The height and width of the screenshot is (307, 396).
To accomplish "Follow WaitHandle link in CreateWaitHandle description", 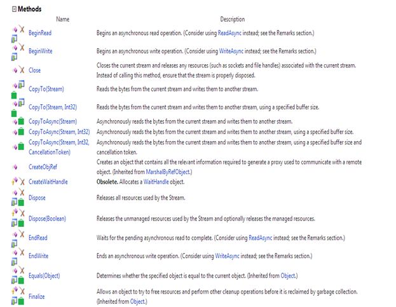I will coord(156,182).
